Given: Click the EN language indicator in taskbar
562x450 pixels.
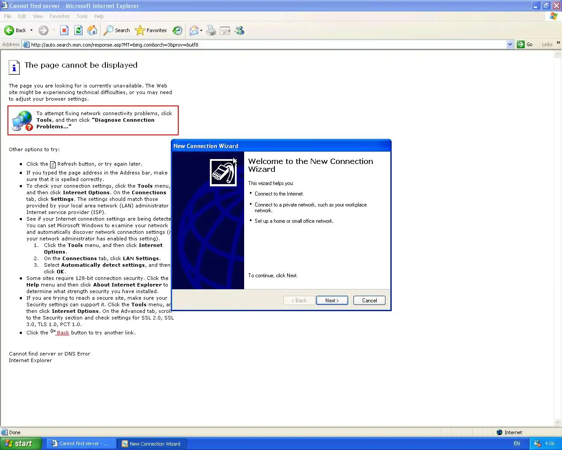Looking at the screenshot, I should [517, 443].
